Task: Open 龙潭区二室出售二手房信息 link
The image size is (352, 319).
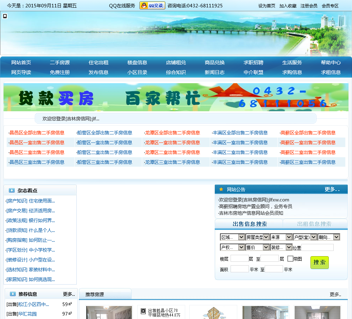Action: 172,152
